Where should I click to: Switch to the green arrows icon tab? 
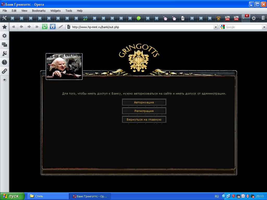coord(85,18)
